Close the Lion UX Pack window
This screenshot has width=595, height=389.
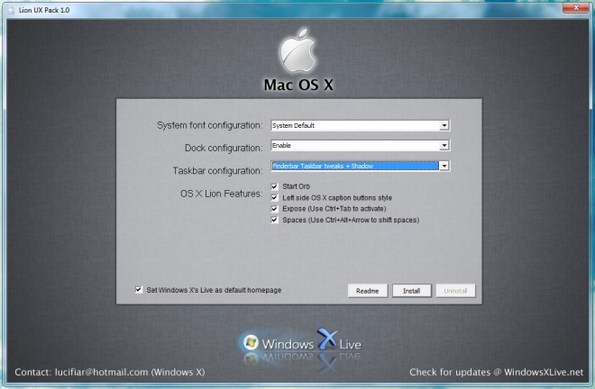576,7
